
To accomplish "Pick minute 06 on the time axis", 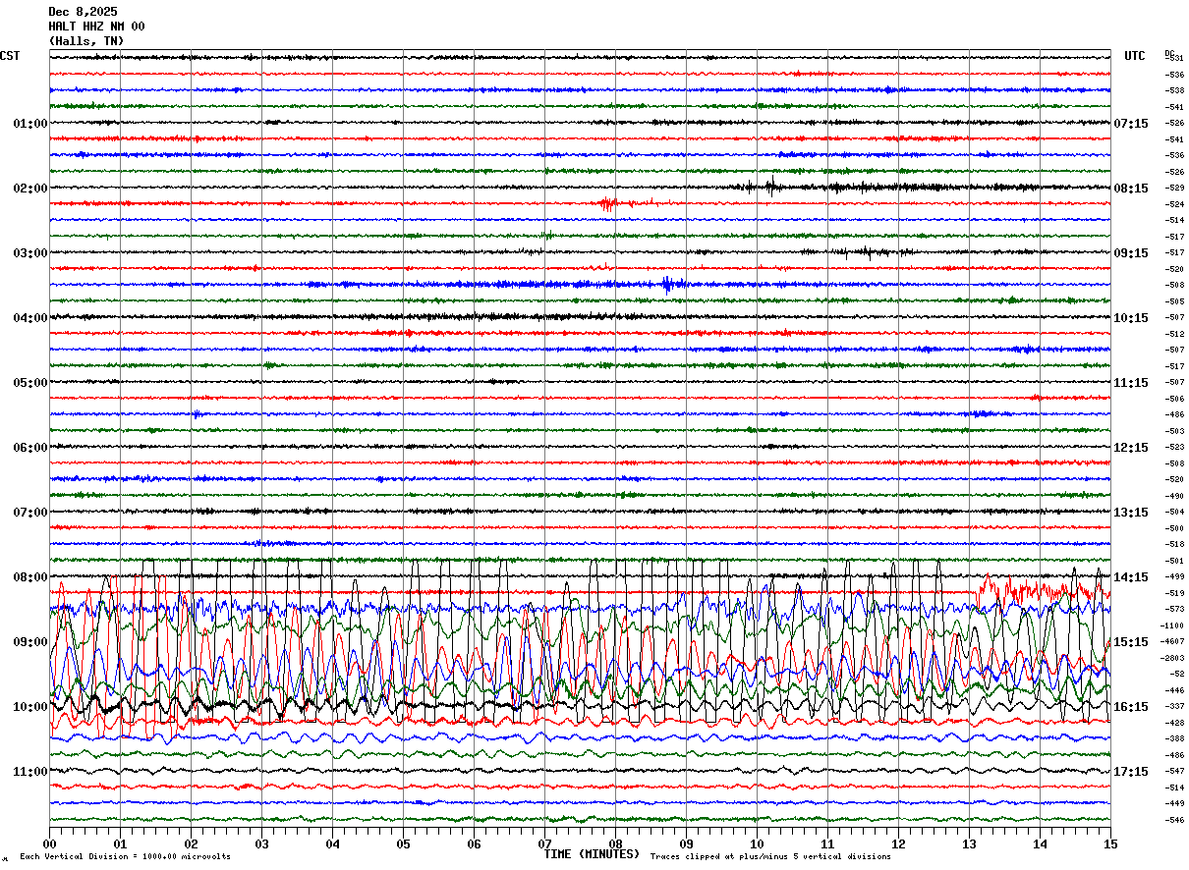I will (x=474, y=843).
